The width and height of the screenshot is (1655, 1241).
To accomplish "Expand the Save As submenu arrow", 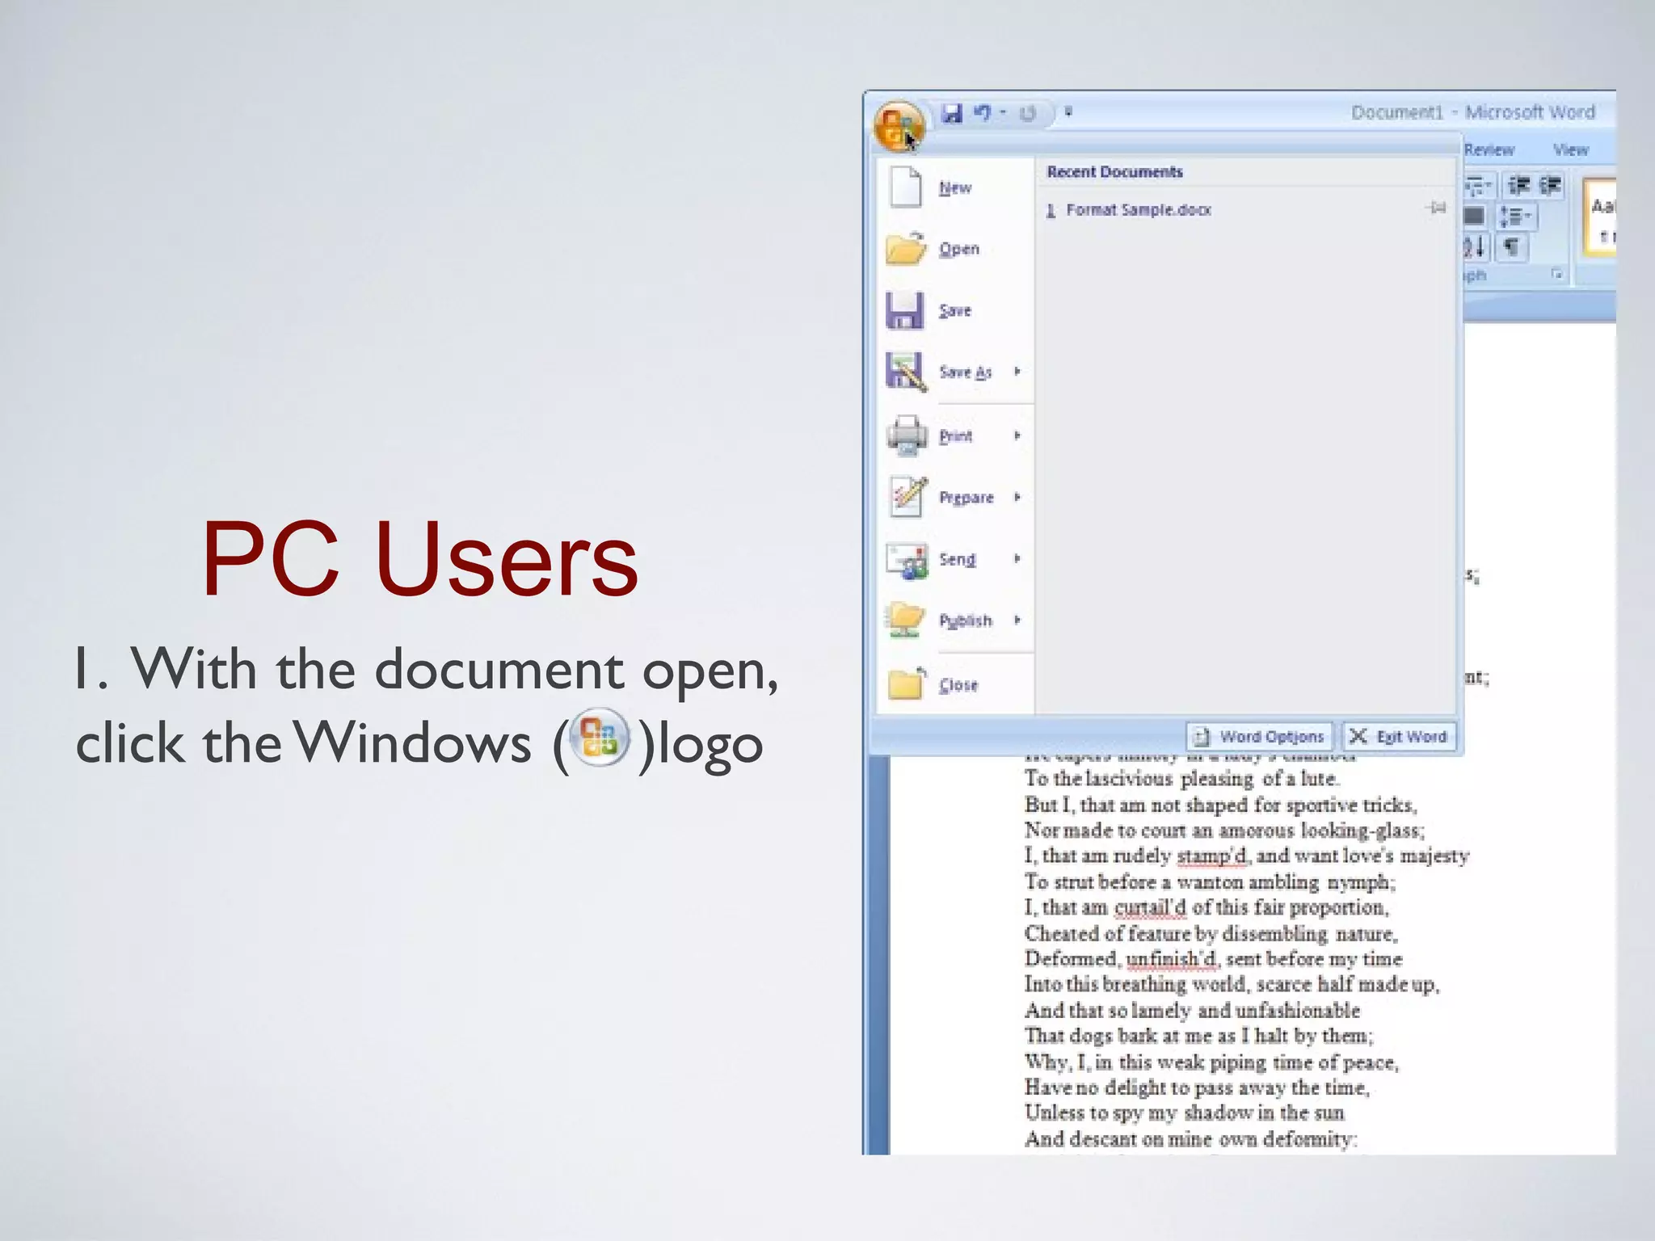I will click(1017, 372).
